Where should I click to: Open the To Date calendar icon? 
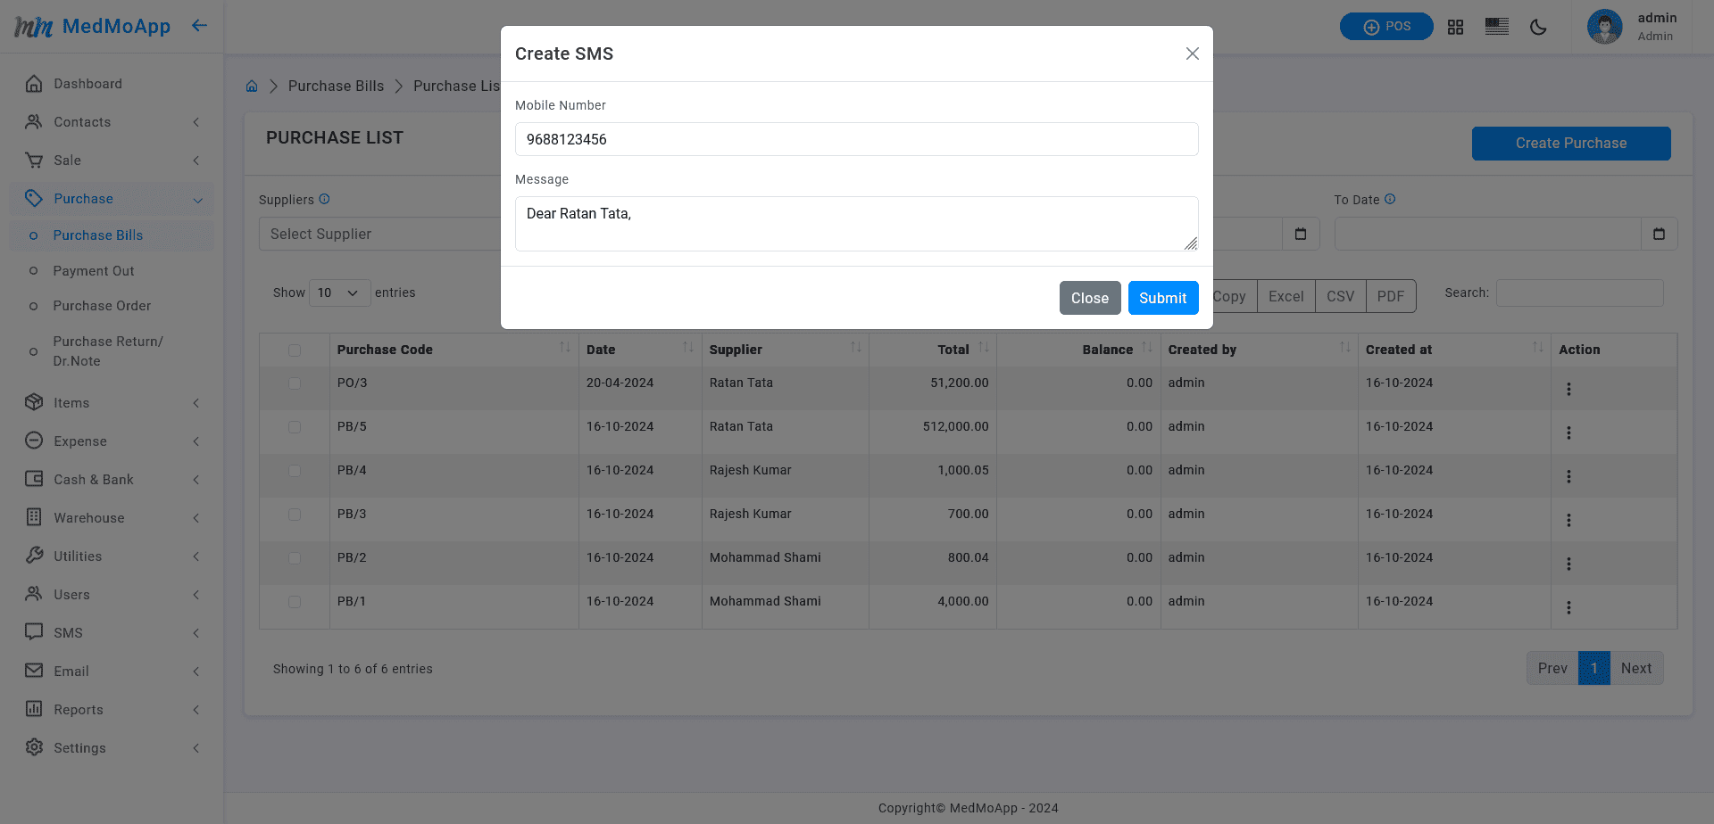coord(1659,234)
